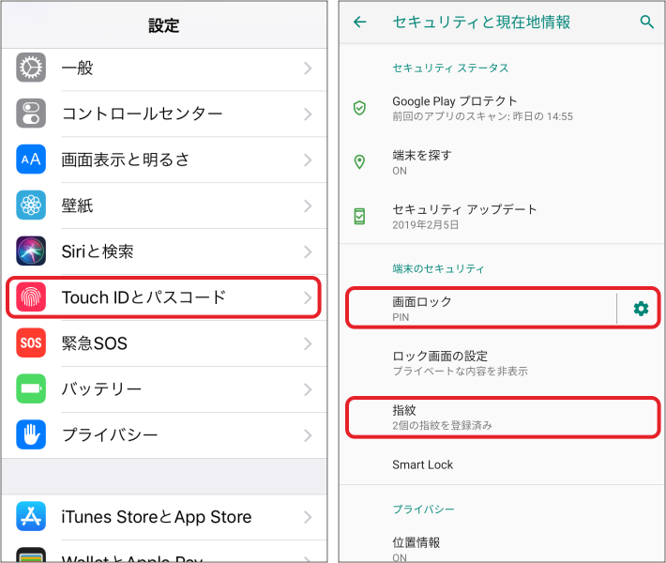Open Google Play Protect entry
Viewport: 666px width, 563px height.
[502, 108]
